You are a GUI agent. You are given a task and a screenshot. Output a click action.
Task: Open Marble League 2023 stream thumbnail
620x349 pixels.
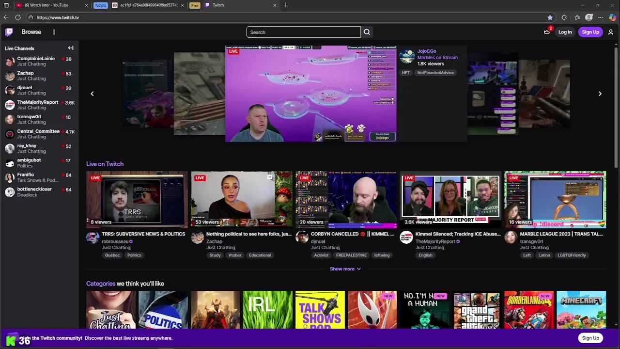tap(555, 200)
